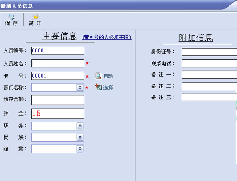Screen dimensions: 237x181
Task: Click the 备注一 input field
Action: point(209,75)
